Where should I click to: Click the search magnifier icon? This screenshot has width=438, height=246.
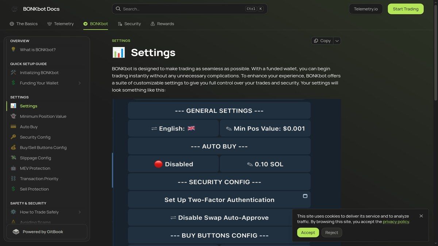click(x=118, y=8)
